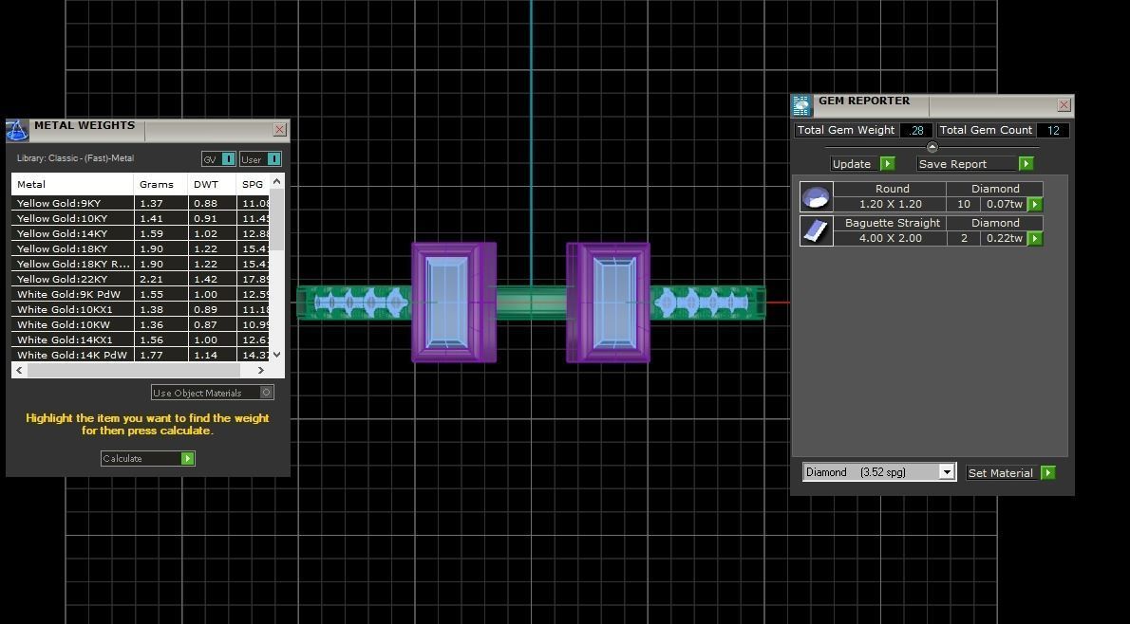
Task: Select the White Gold:14K PdW row
Action: [141, 355]
